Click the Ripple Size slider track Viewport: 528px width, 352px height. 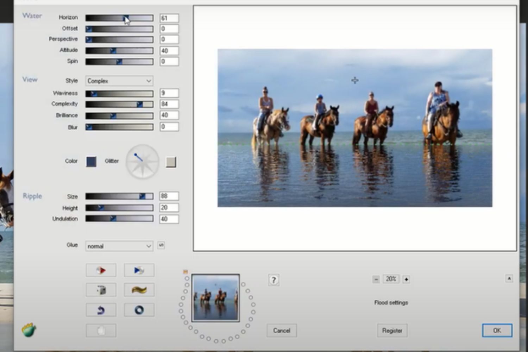(119, 196)
